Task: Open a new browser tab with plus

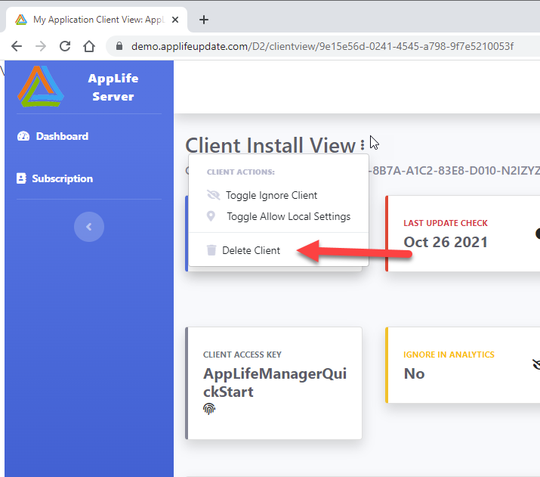Action: point(204,20)
